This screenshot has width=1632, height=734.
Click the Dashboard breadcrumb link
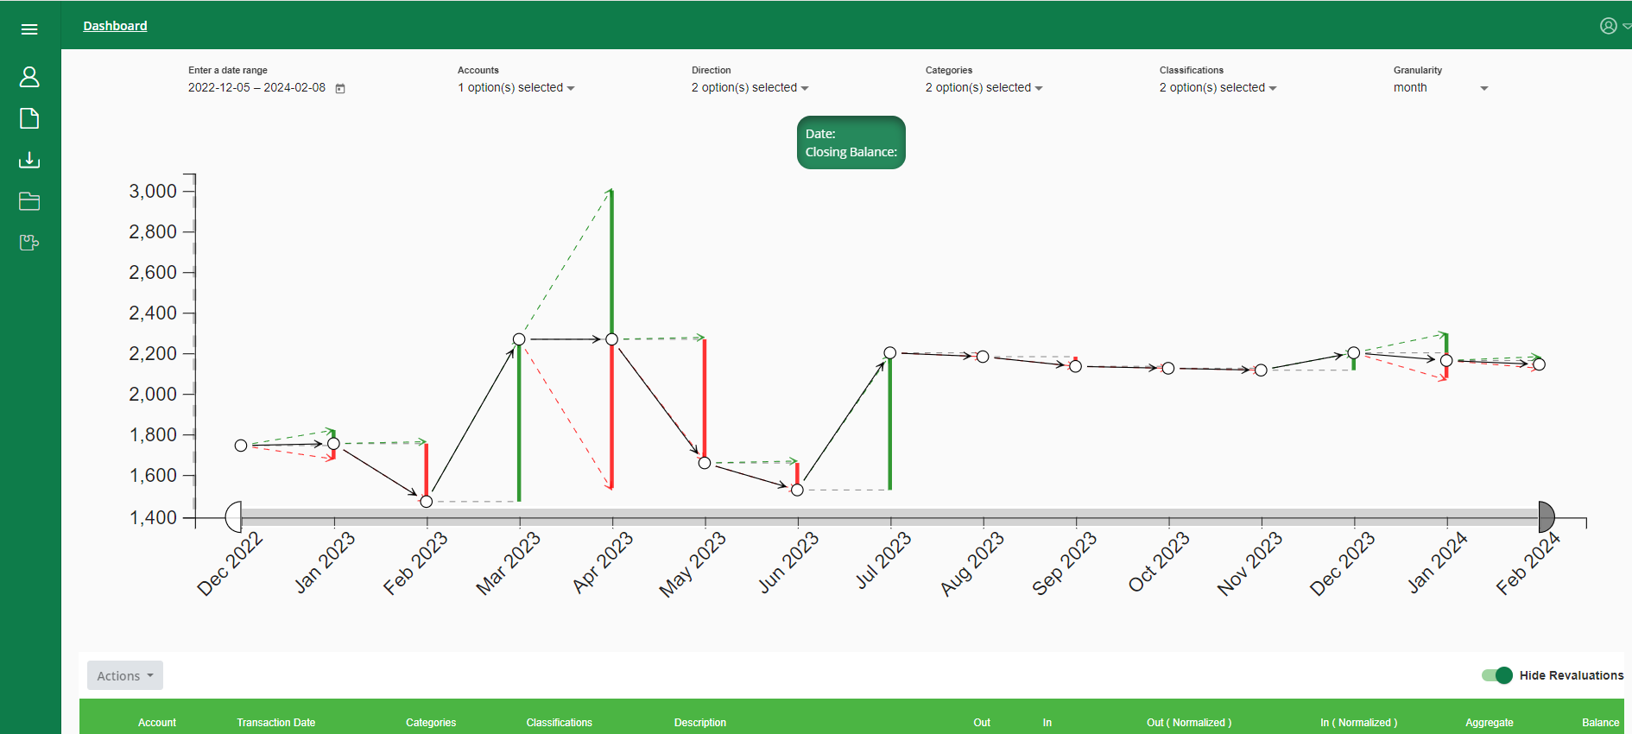coord(115,26)
